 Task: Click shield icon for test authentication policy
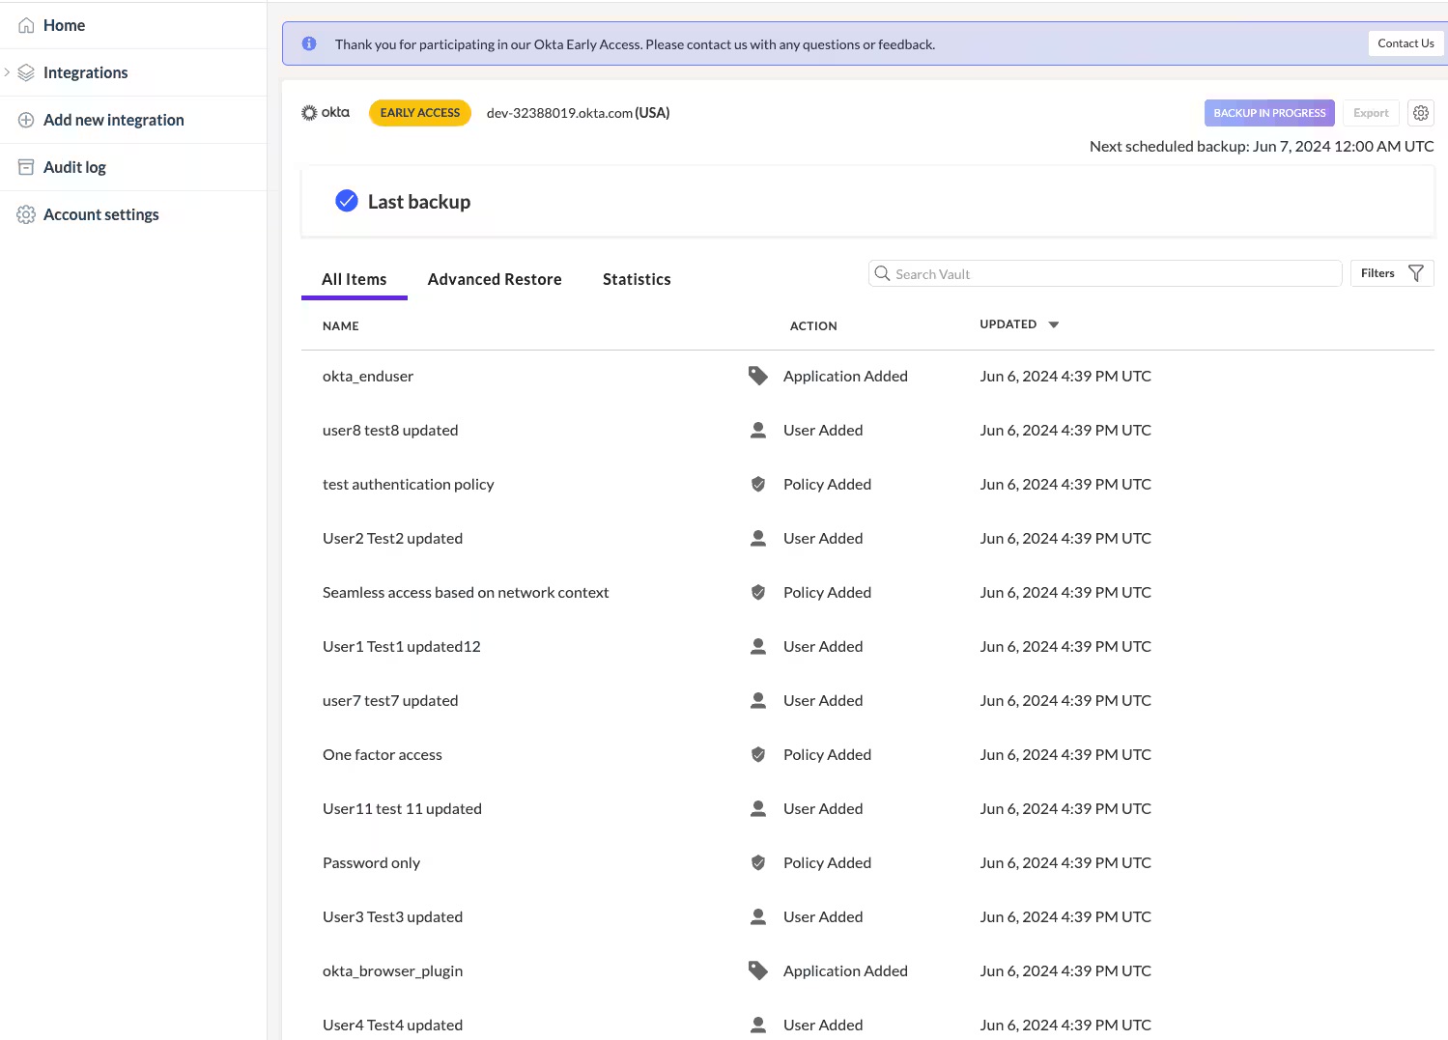coord(758,484)
